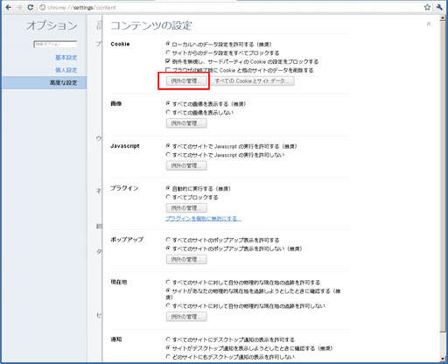Viewport: 448px width, 364px height.
Task: Bookmark page with the star icon
Action: (x=427, y=7)
